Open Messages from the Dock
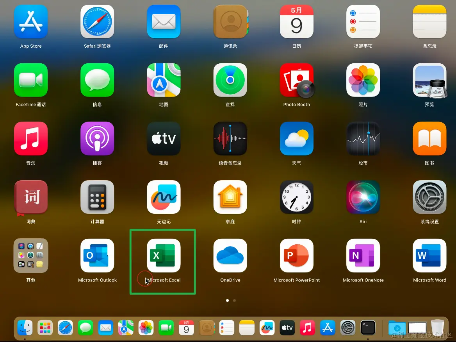456x342 pixels. click(x=85, y=328)
